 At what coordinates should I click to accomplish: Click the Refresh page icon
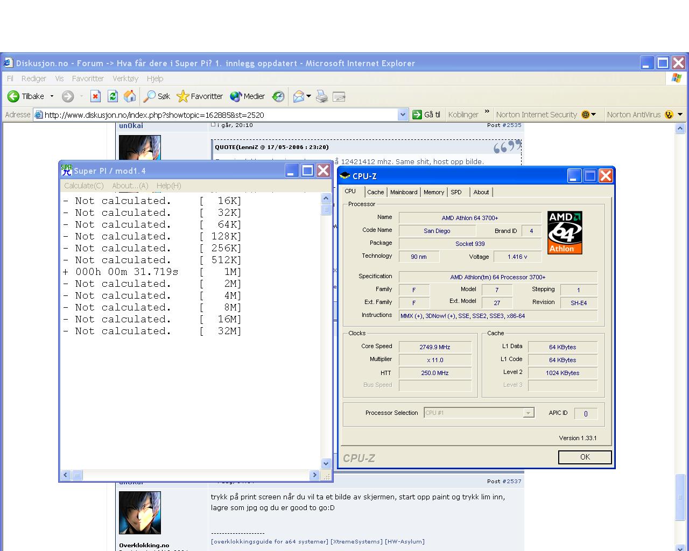point(113,96)
